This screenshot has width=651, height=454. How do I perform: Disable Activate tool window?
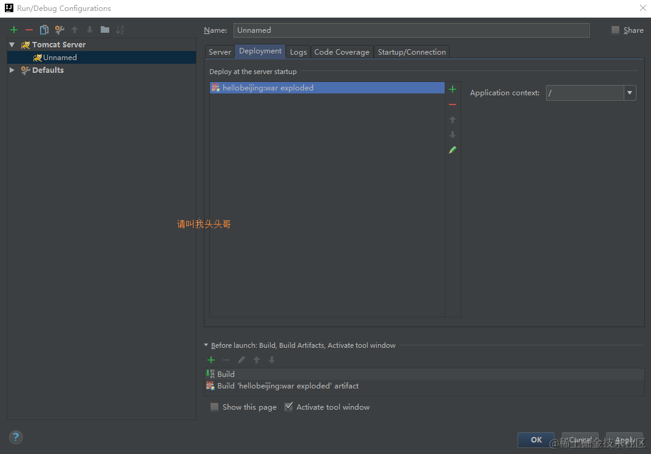click(x=289, y=406)
